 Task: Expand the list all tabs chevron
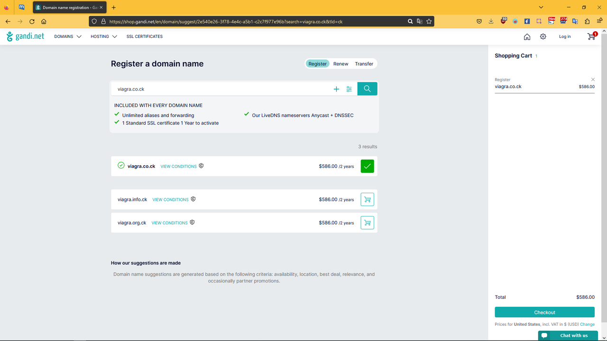[x=542, y=8]
